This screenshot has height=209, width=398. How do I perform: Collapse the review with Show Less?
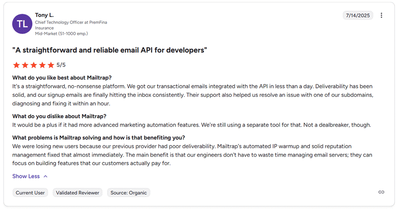26,176
